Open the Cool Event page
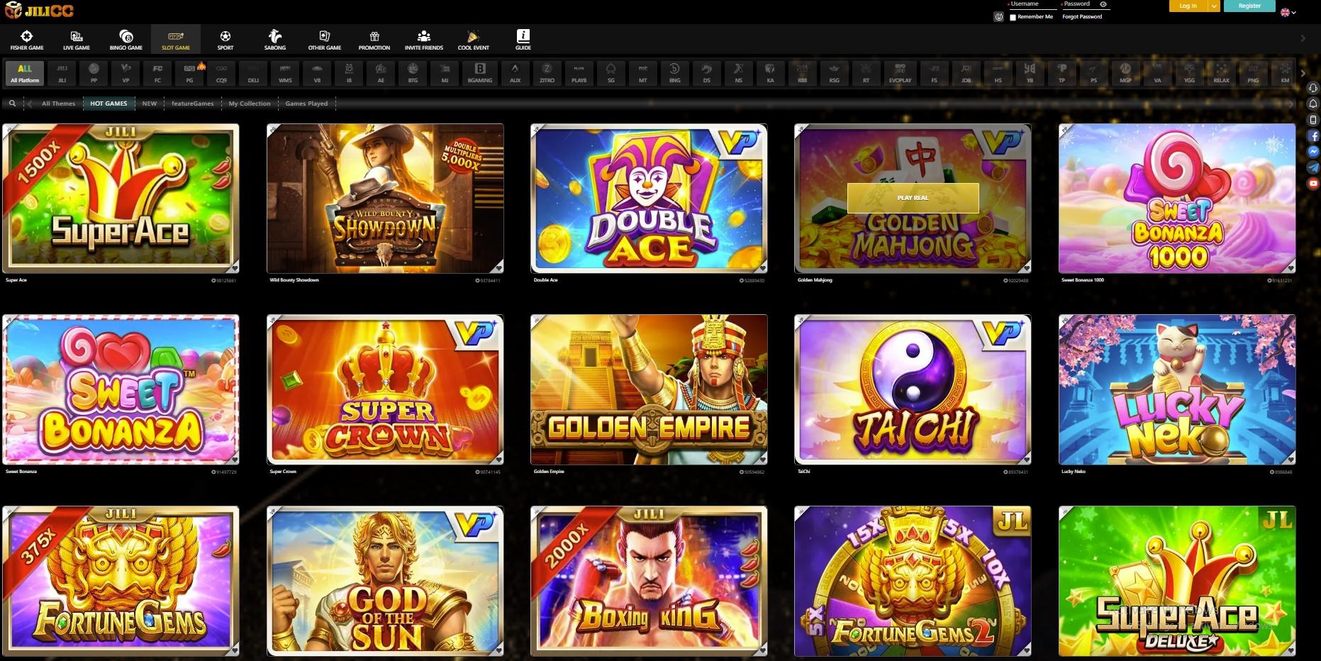This screenshot has height=661, width=1321. (x=474, y=40)
